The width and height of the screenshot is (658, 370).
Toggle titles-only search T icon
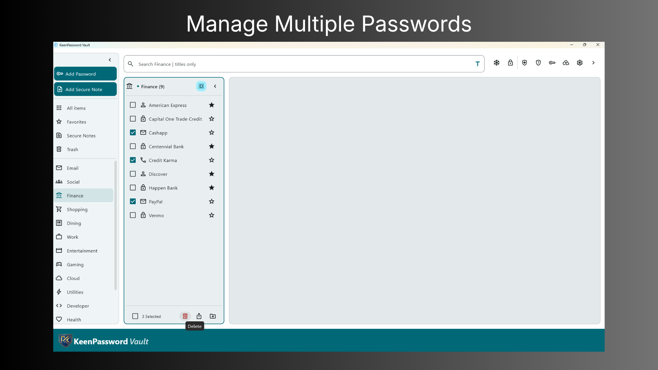coord(477,64)
